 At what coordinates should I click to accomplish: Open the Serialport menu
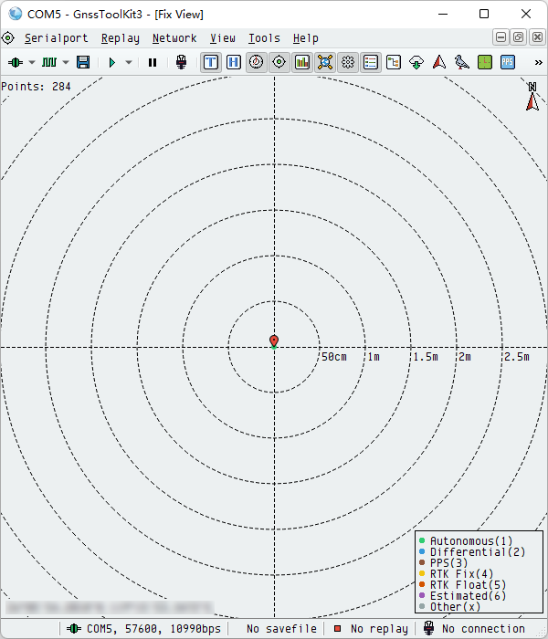point(56,37)
